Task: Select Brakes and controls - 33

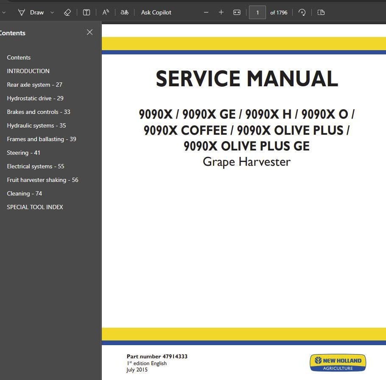Action: [x=39, y=112]
